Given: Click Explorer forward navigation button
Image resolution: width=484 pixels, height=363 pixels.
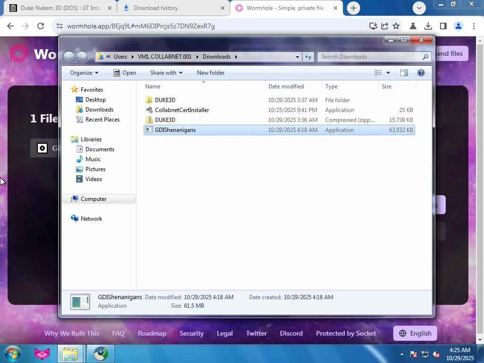Looking at the screenshot, I should (82, 57).
